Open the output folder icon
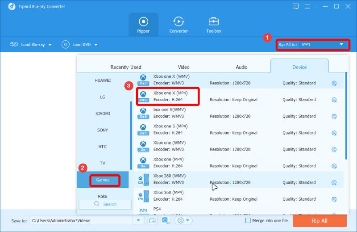Screen dimensions: 357x232 point(152,220)
